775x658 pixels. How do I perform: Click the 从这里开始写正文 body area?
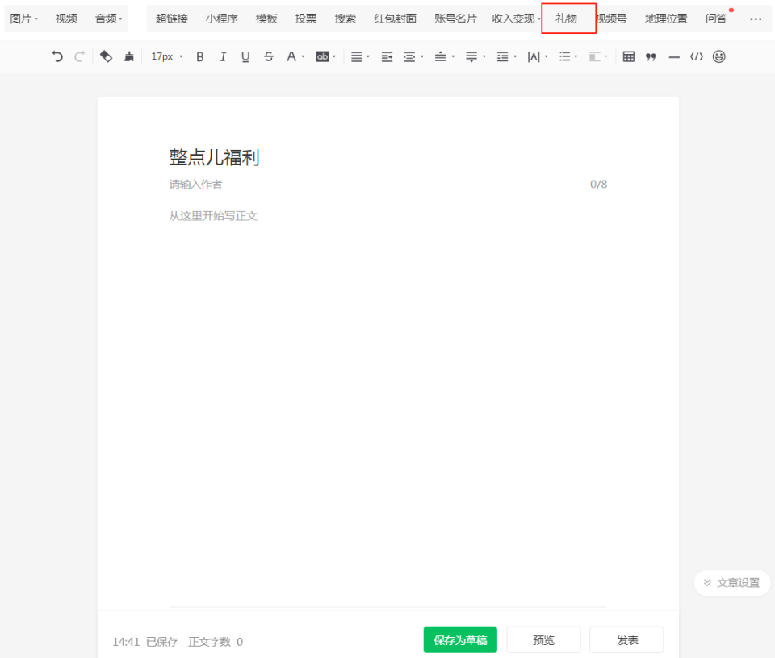tap(213, 216)
